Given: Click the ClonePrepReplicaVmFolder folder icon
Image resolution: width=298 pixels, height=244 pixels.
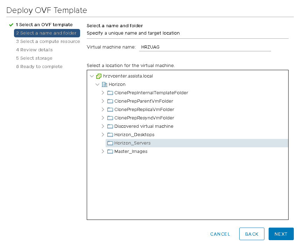Looking at the screenshot, I should 110,110.
